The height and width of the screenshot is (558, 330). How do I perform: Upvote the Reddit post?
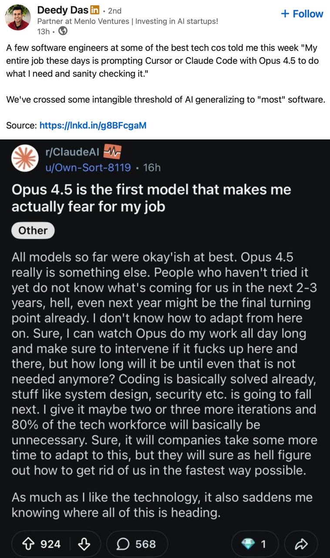pos(30,544)
